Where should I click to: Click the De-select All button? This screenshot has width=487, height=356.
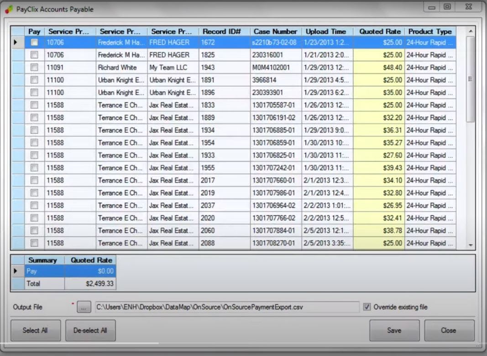pos(90,330)
